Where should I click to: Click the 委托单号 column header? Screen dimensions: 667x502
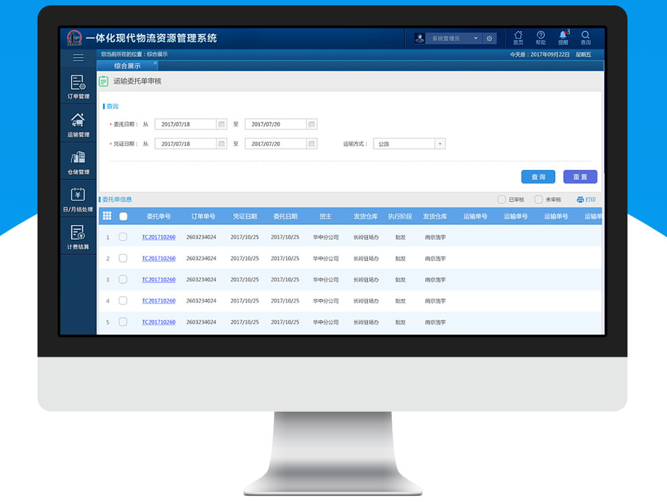pyautogui.click(x=159, y=216)
